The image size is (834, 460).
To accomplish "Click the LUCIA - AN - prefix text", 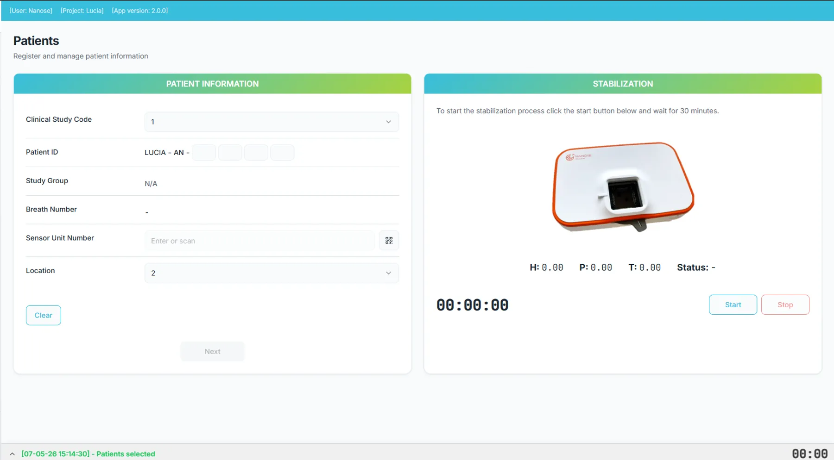I will coord(167,152).
